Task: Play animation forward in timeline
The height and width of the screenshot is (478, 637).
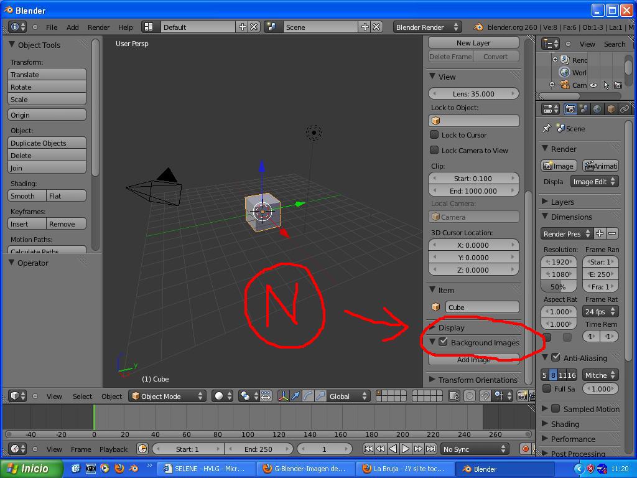Action: pyautogui.click(x=406, y=449)
